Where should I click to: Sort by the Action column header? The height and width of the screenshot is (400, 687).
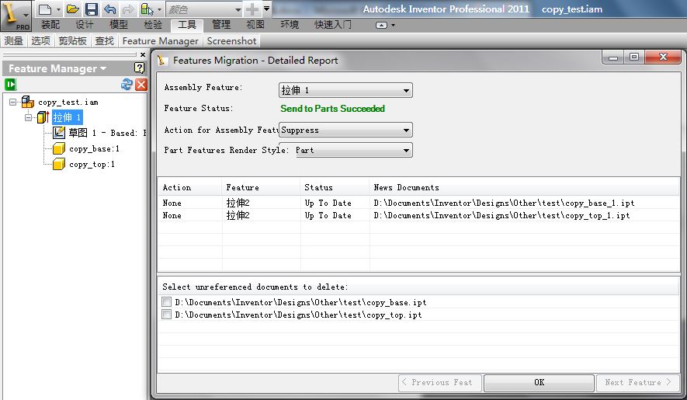pyautogui.click(x=189, y=187)
